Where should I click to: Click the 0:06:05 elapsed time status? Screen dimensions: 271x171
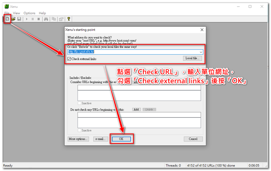pyautogui.click(x=254, y=166)
